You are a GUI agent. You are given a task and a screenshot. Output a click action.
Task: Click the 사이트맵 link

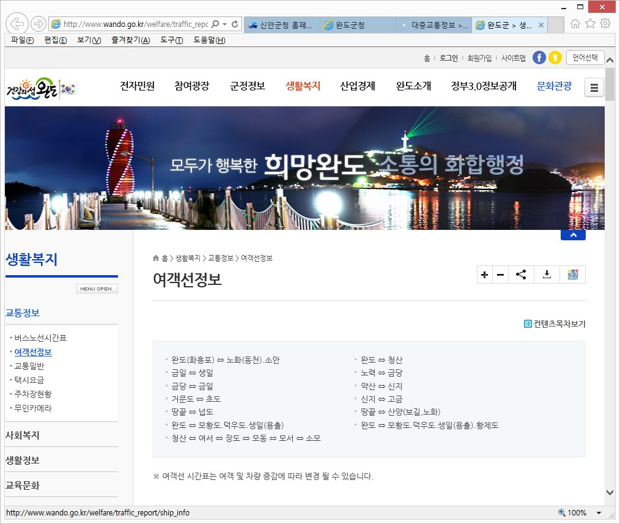pos(513,58)
